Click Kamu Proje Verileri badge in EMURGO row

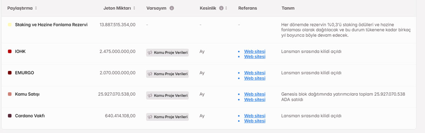click(x=168, y=74)
